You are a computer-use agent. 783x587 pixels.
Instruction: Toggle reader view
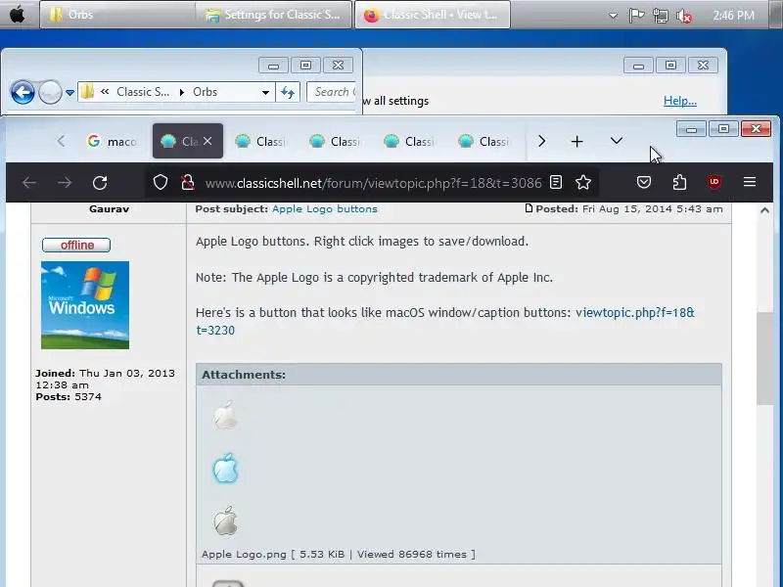pyautogui.click(x=556, y=182)
